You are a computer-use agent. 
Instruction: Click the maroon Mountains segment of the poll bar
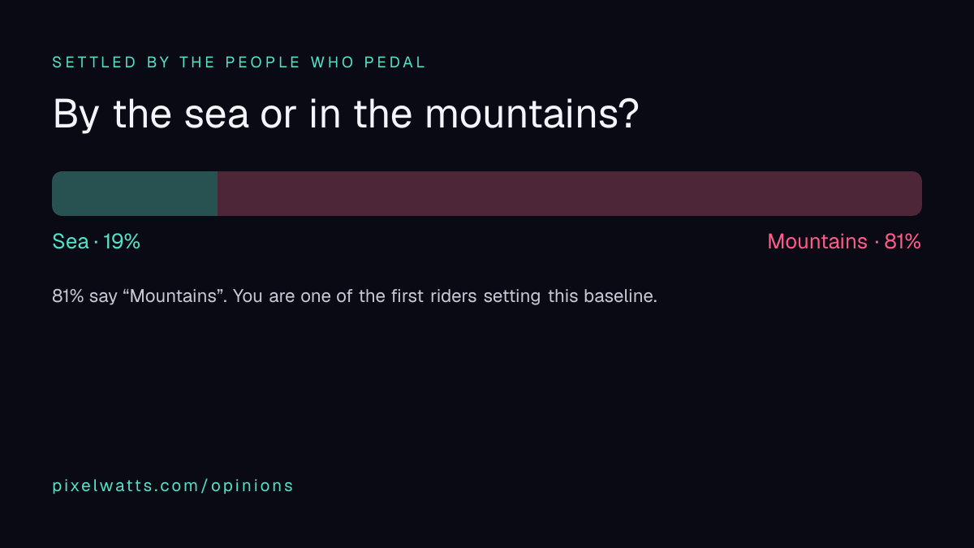[570, 193]
